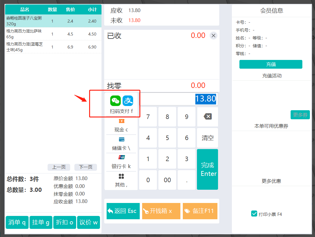Click the 品名 column header
Image resolution: width=315 pixels, height=237 pixels.
coord(25,9)
